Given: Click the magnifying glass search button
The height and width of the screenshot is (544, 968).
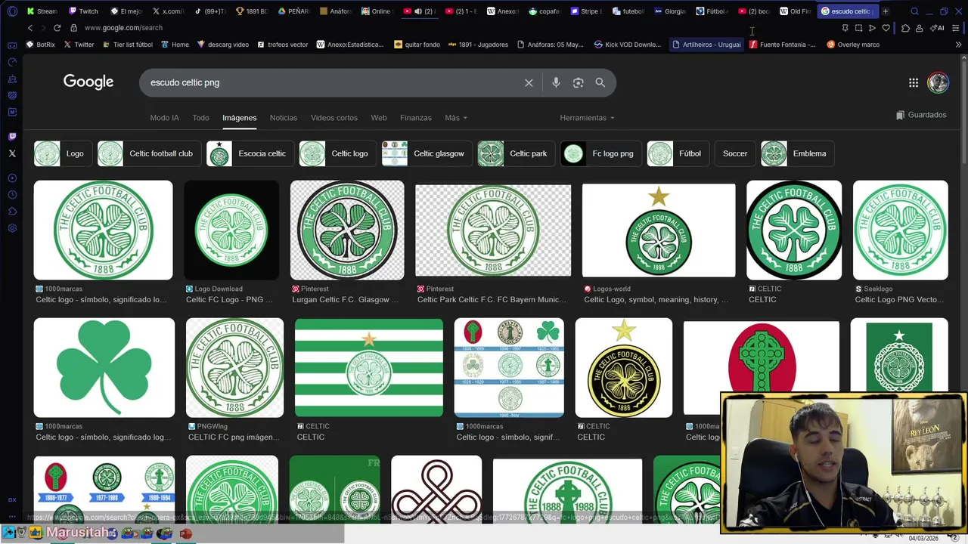Looking at the screenshot, I should click(600, 82).
